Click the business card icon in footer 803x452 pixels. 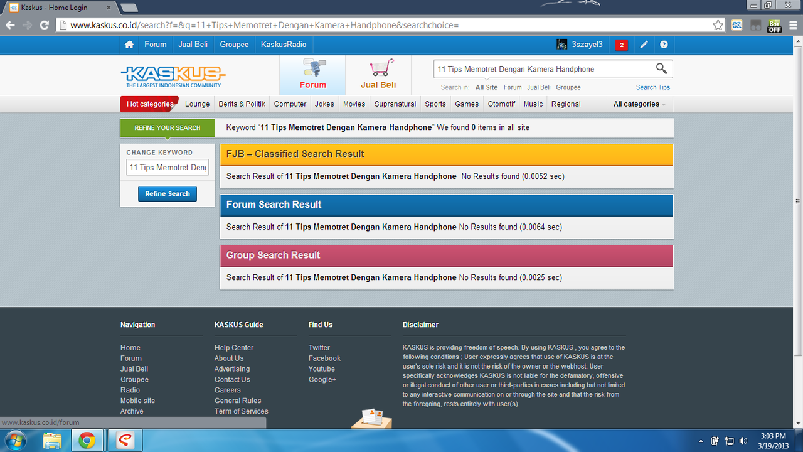pyautogui.click(x=372, y=417)
